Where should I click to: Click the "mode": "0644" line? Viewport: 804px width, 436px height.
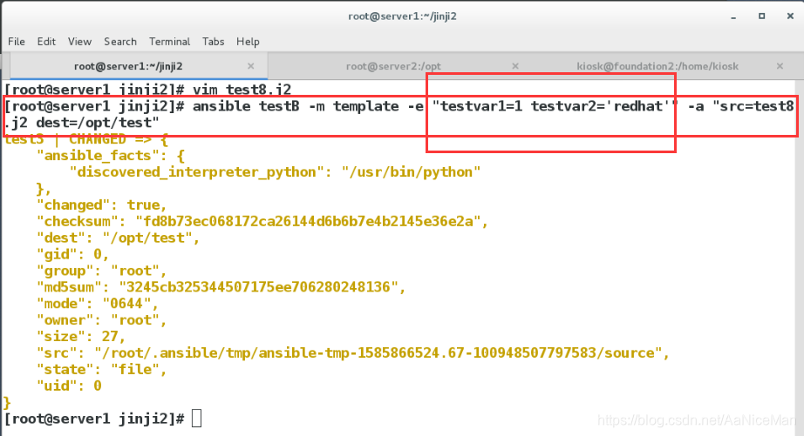click(98, 304)
